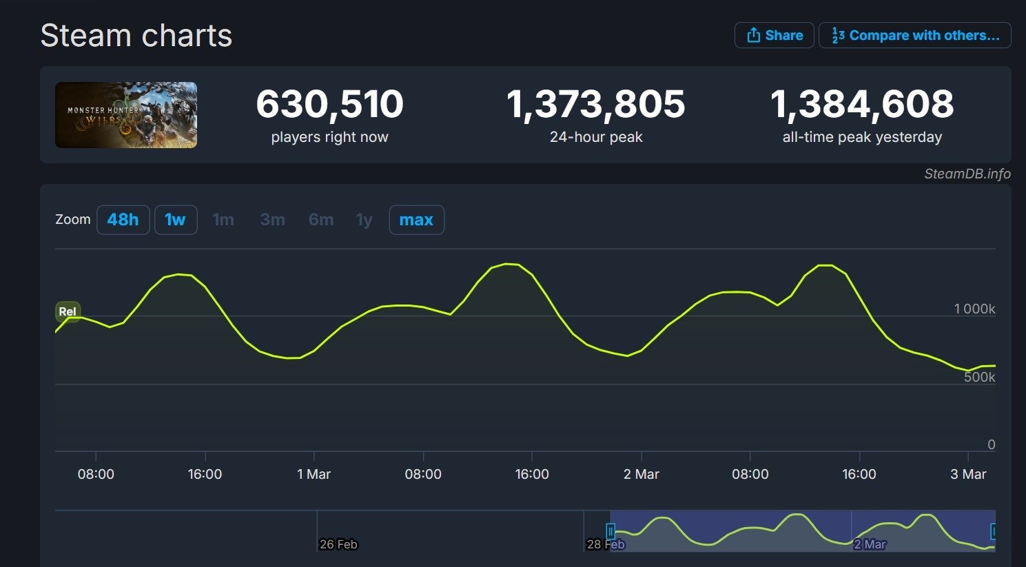Open Compare with others dialog
The width and height of the screenshot is (1026, 567).
coord(914,35)
